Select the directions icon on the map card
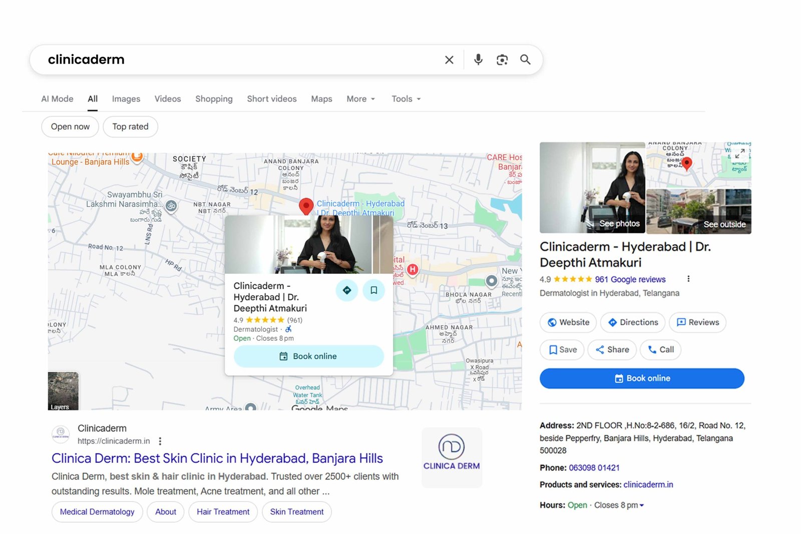 click(346, 290)
